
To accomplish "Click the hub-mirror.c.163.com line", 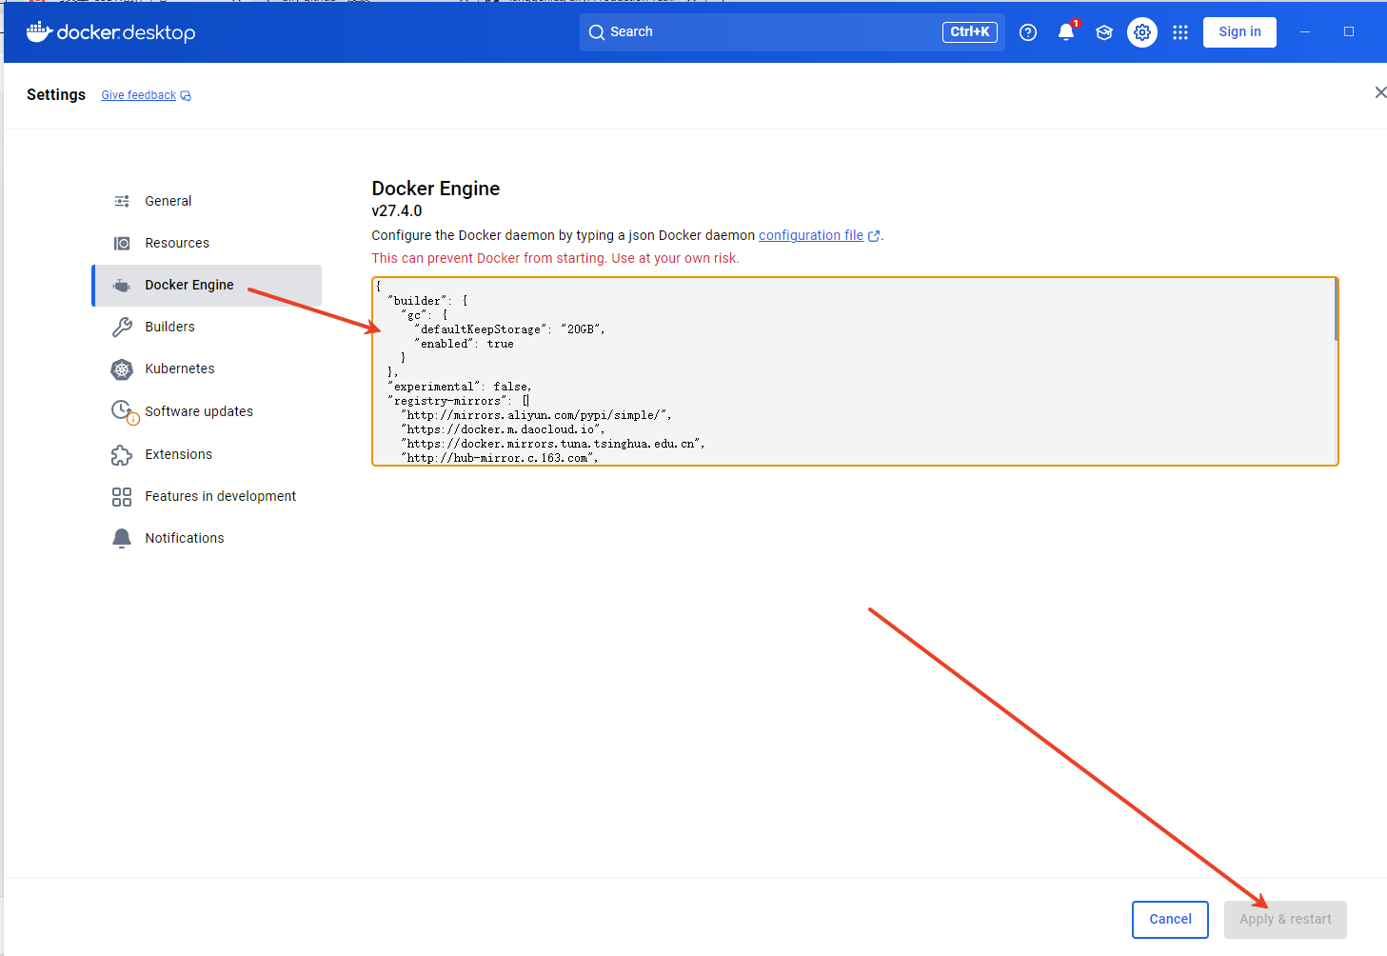I will [x=500, y=458].
